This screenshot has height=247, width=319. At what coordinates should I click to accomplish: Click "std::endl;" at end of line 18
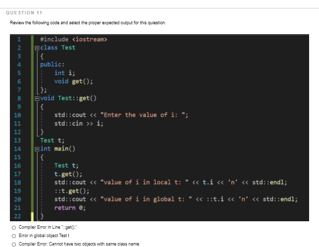click(270, 182)
